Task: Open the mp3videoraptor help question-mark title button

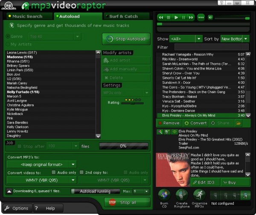Action: 221,3
